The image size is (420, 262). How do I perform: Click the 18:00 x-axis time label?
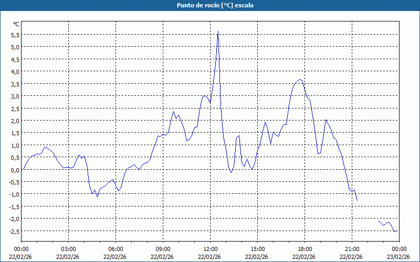(x=304, y=249)
